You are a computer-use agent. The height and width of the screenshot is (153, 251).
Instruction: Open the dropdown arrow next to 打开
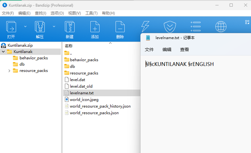(25, 26)
